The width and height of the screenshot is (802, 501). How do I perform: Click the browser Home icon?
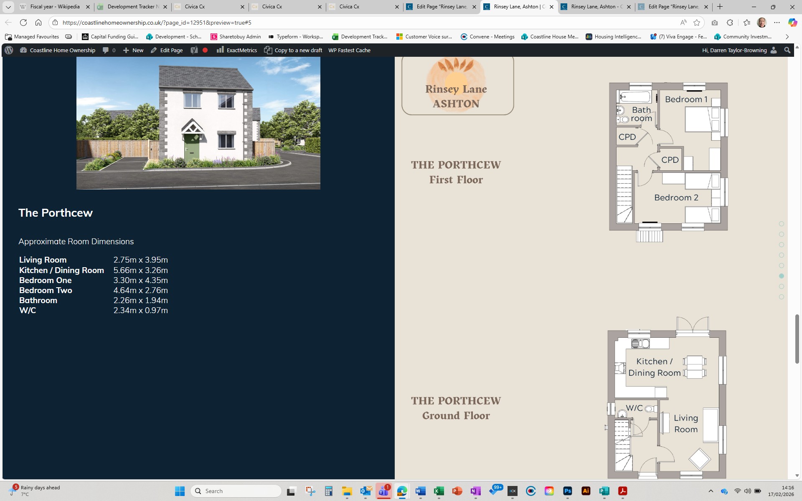coord(38,23)
